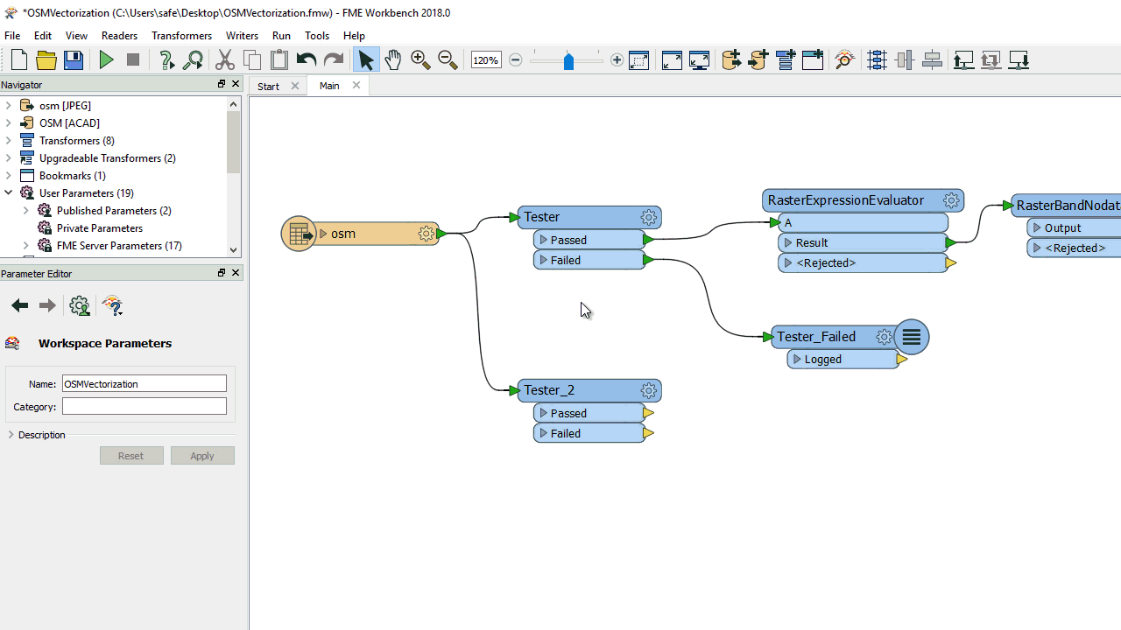Expand Published Parameters (2)
Image resolution: width=1121 pixels, height=630 pixels.
26,211
